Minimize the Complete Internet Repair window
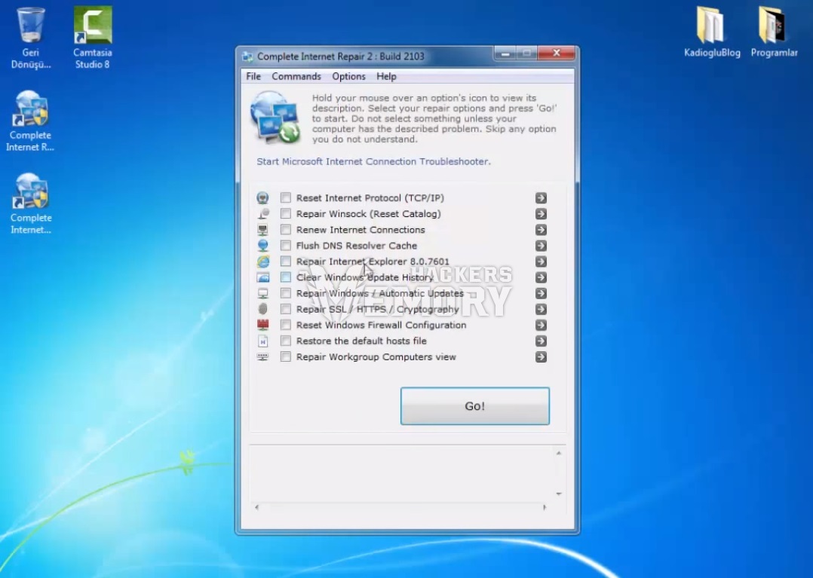The height and width of the screenshot is (578, 813). pos(505,54)
